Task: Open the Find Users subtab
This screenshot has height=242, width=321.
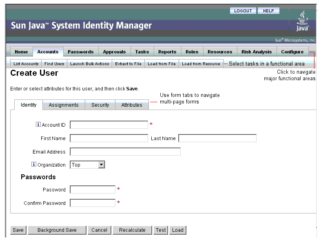Action: pos(54,64)
